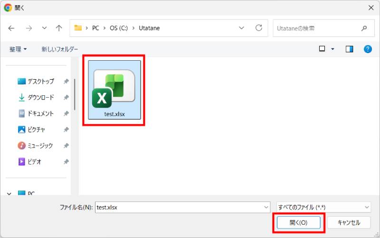
Task: Collapse the PC tree node chevron
Action: coord(9,193)
